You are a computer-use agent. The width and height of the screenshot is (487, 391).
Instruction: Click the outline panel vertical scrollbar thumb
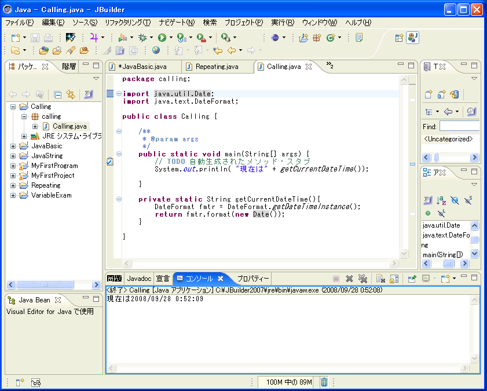474,240
